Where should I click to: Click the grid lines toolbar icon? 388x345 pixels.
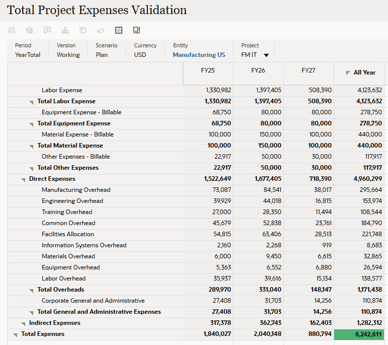click(119, 30)
